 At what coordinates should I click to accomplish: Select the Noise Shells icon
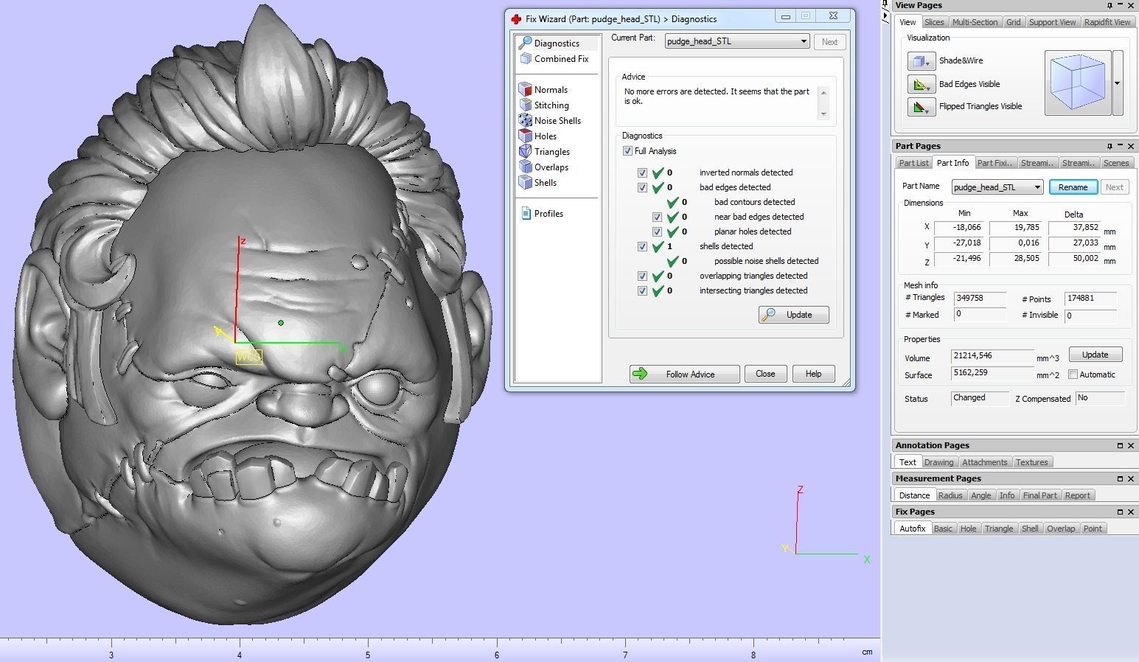point(526,120)
